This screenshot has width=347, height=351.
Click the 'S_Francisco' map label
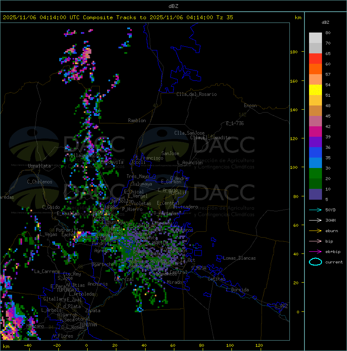(149, 158)
